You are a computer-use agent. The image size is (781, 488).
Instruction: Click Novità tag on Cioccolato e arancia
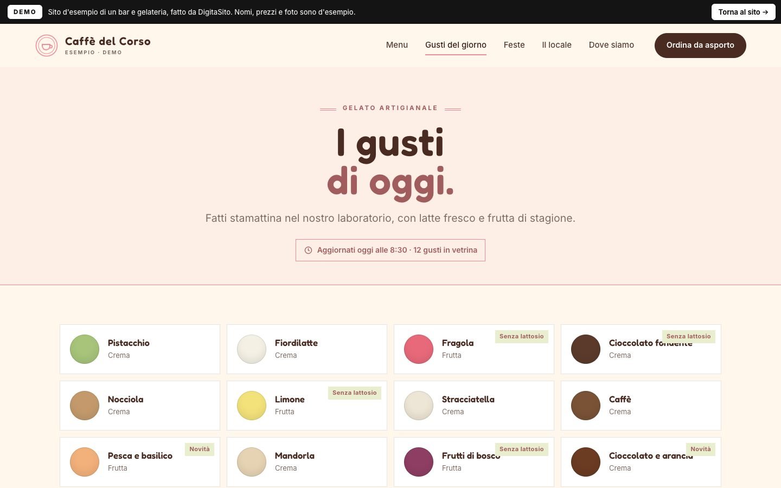tap(701, 450)
